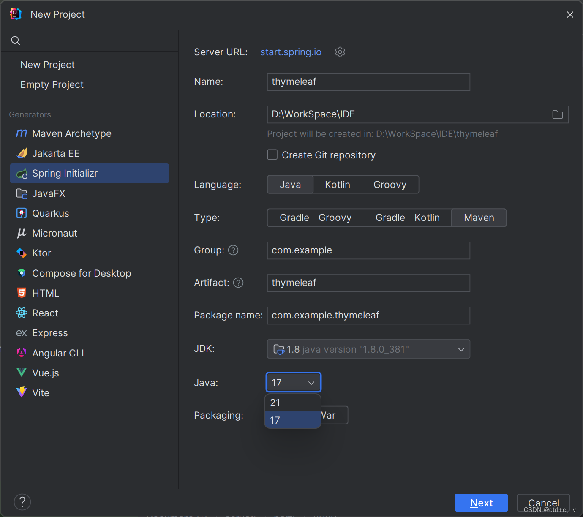
Task: Click the Vite lightning icon
Action: pos(22,392)
